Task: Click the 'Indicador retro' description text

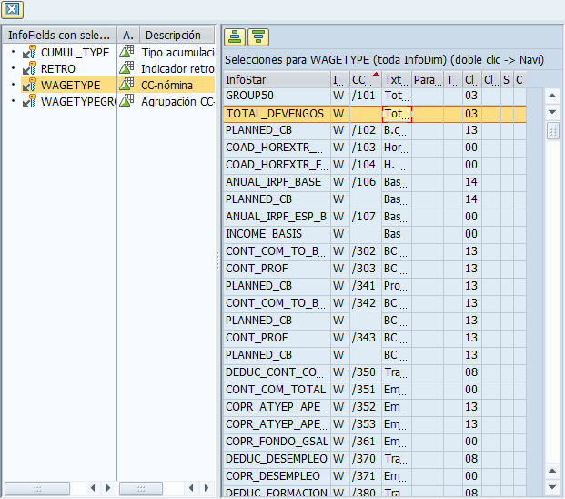Action: (177, 69)
